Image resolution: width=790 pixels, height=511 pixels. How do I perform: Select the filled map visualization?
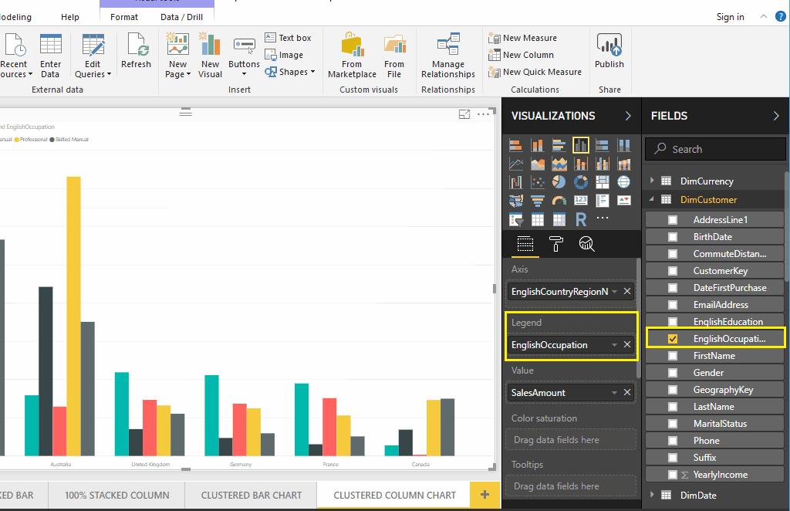click(x=515, y=201)
